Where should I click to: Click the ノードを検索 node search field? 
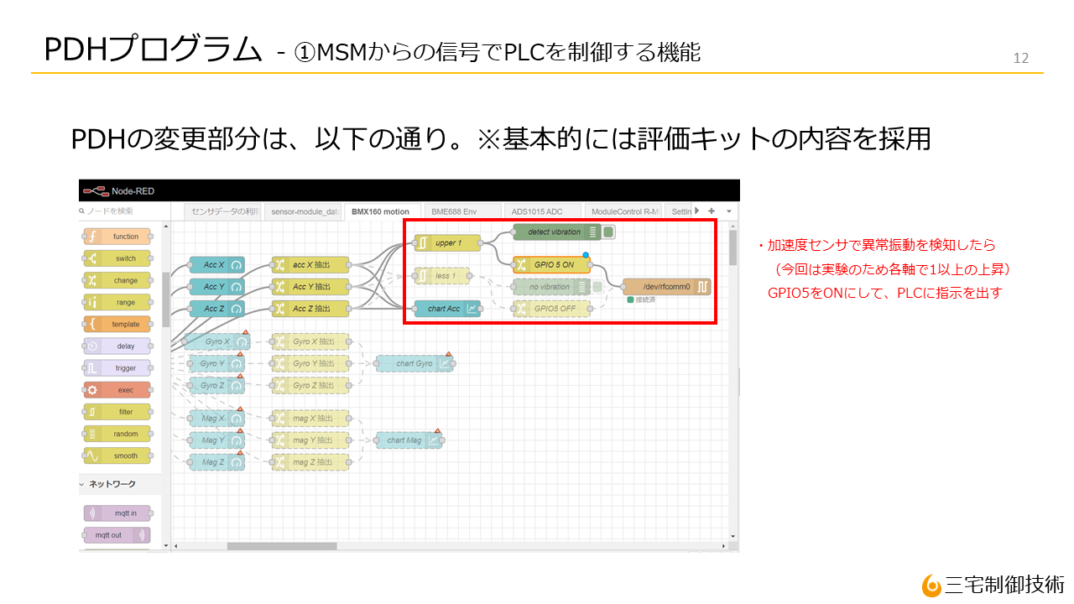coord(122,211)
